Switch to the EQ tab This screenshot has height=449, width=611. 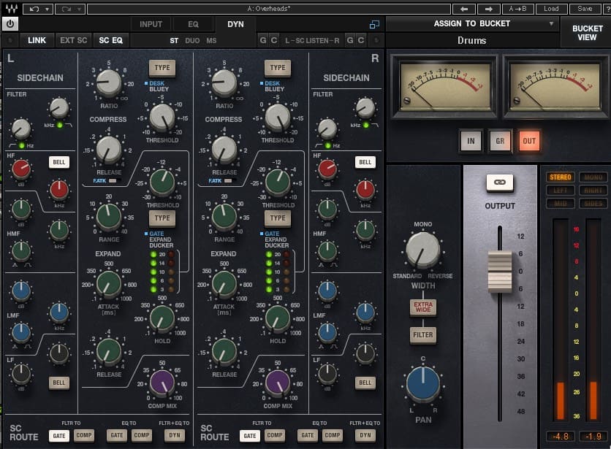193,23
